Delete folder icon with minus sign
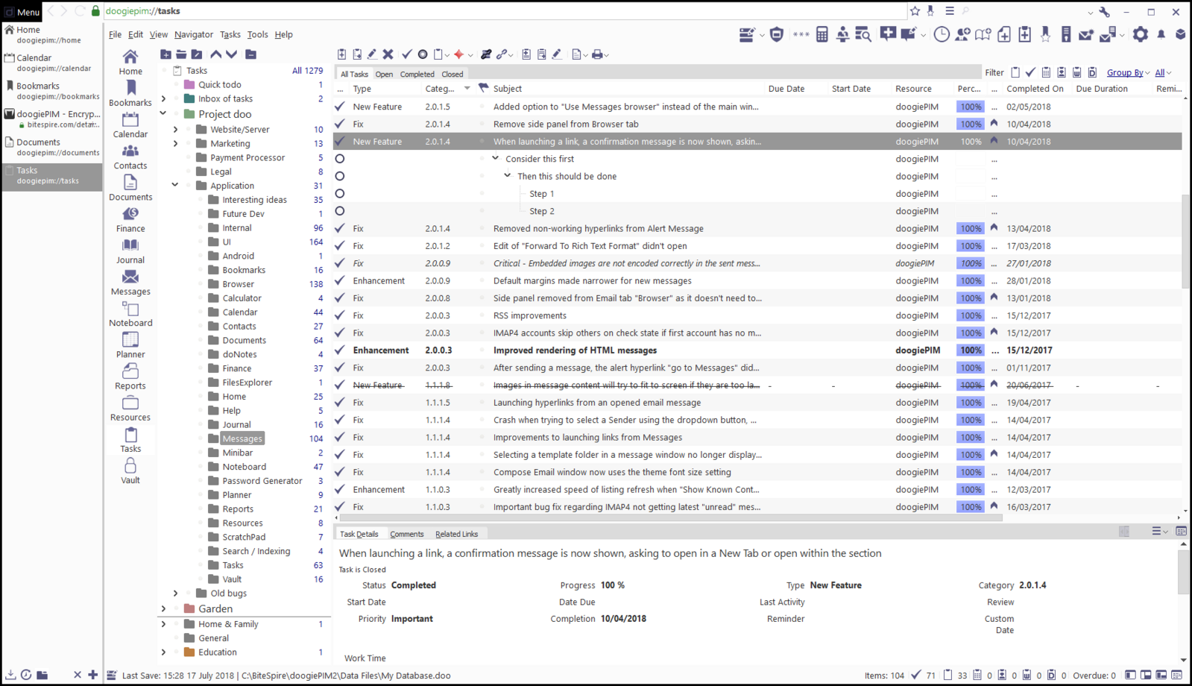 pos(251,54)
